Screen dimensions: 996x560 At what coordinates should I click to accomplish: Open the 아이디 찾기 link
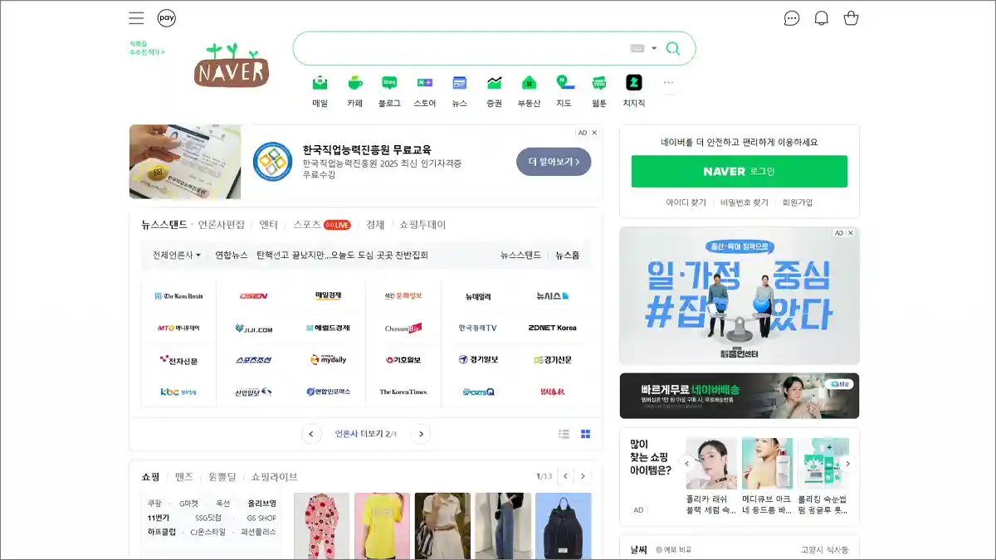click(x=686, y=202)
